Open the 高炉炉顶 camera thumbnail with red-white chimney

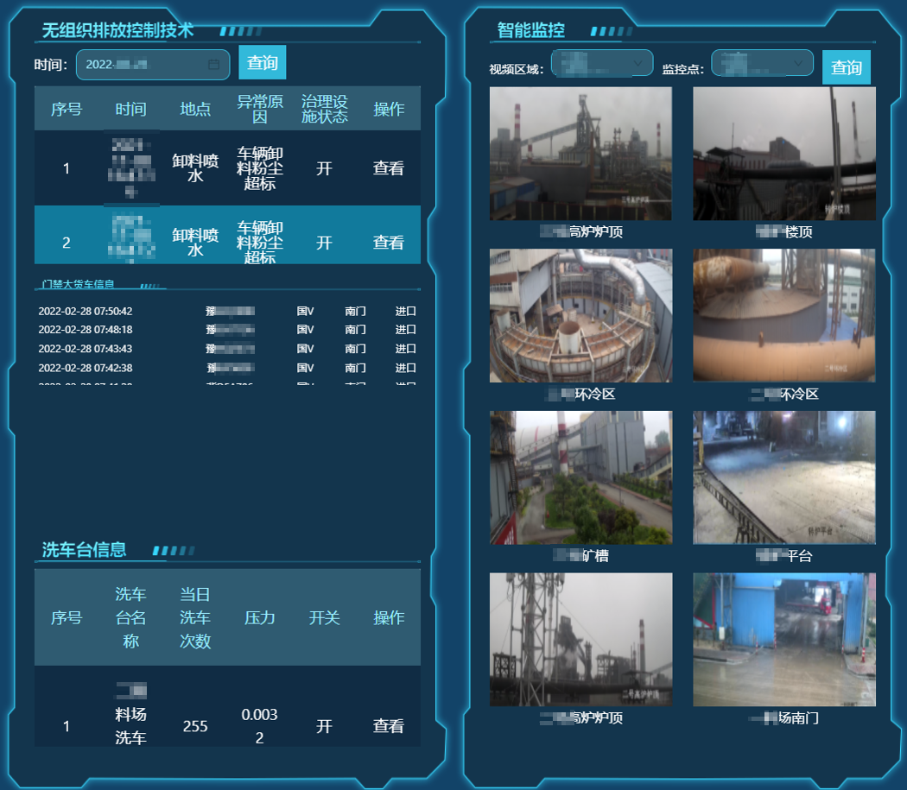click(x=580, y=154)
